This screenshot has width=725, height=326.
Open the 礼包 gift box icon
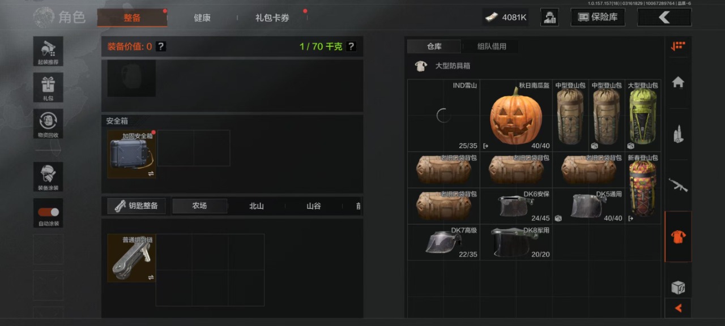pos(48,88)
